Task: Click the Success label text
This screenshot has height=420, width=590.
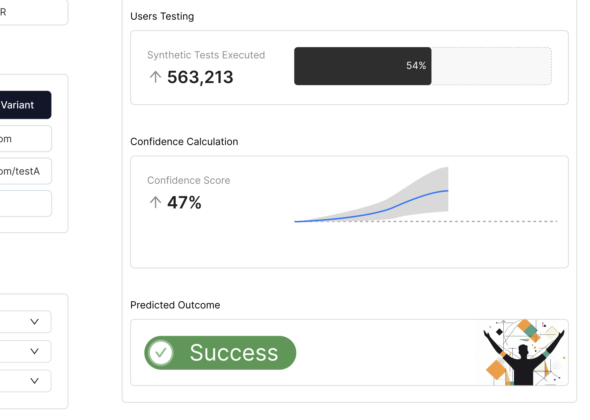Action: tap(234, 353)
